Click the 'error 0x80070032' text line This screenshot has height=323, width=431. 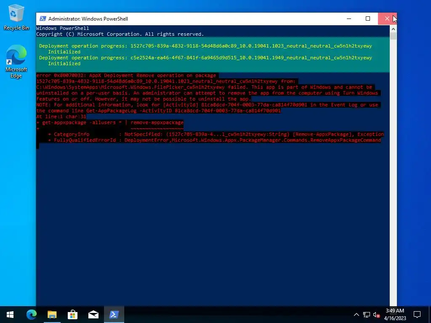coord(126,75)
